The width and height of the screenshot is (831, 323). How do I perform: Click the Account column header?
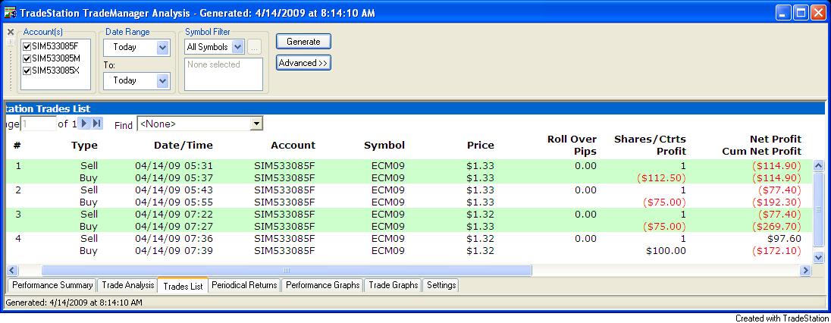tap(293, 146)
